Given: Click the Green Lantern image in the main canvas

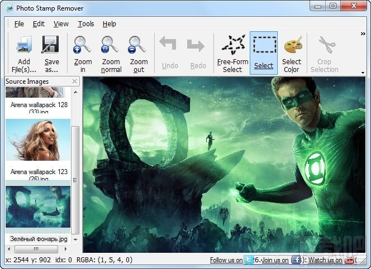Looking at the screenshot, I should (x=224, y=165).
